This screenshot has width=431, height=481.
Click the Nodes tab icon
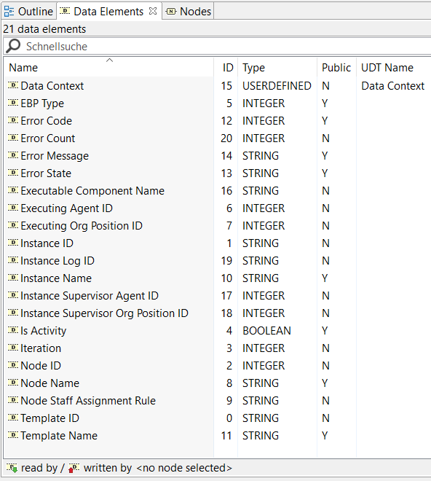tap(171, 12)
